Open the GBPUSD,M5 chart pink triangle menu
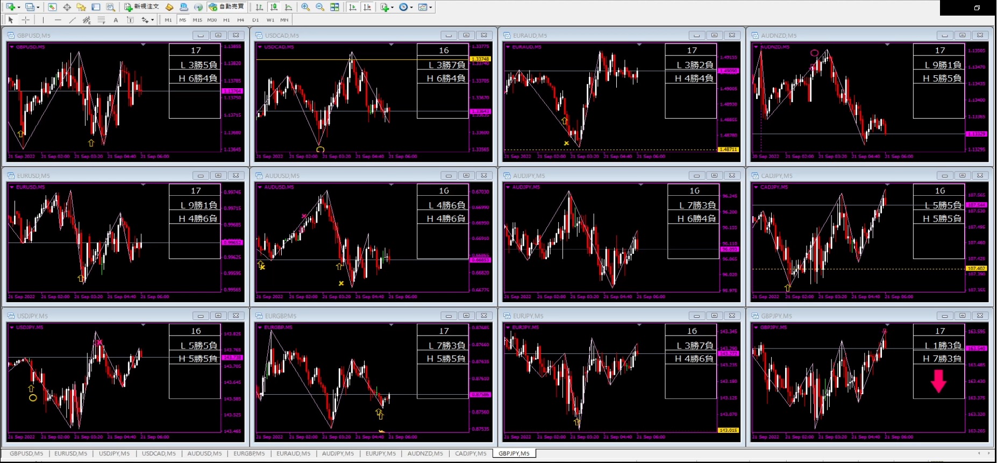Screen dimensions: 997x463 click(x=11, y=47)
